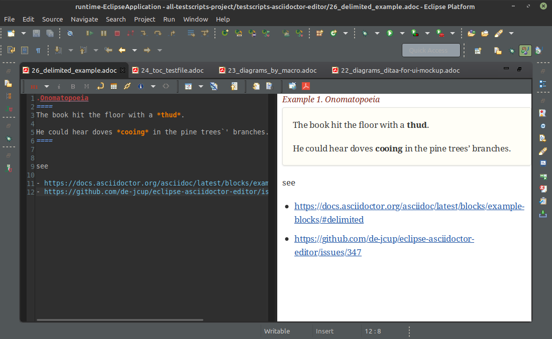This screenshot has height=339, width=552.
Task: Open the New wizard dropdown arrow
Action: point(24,34)
